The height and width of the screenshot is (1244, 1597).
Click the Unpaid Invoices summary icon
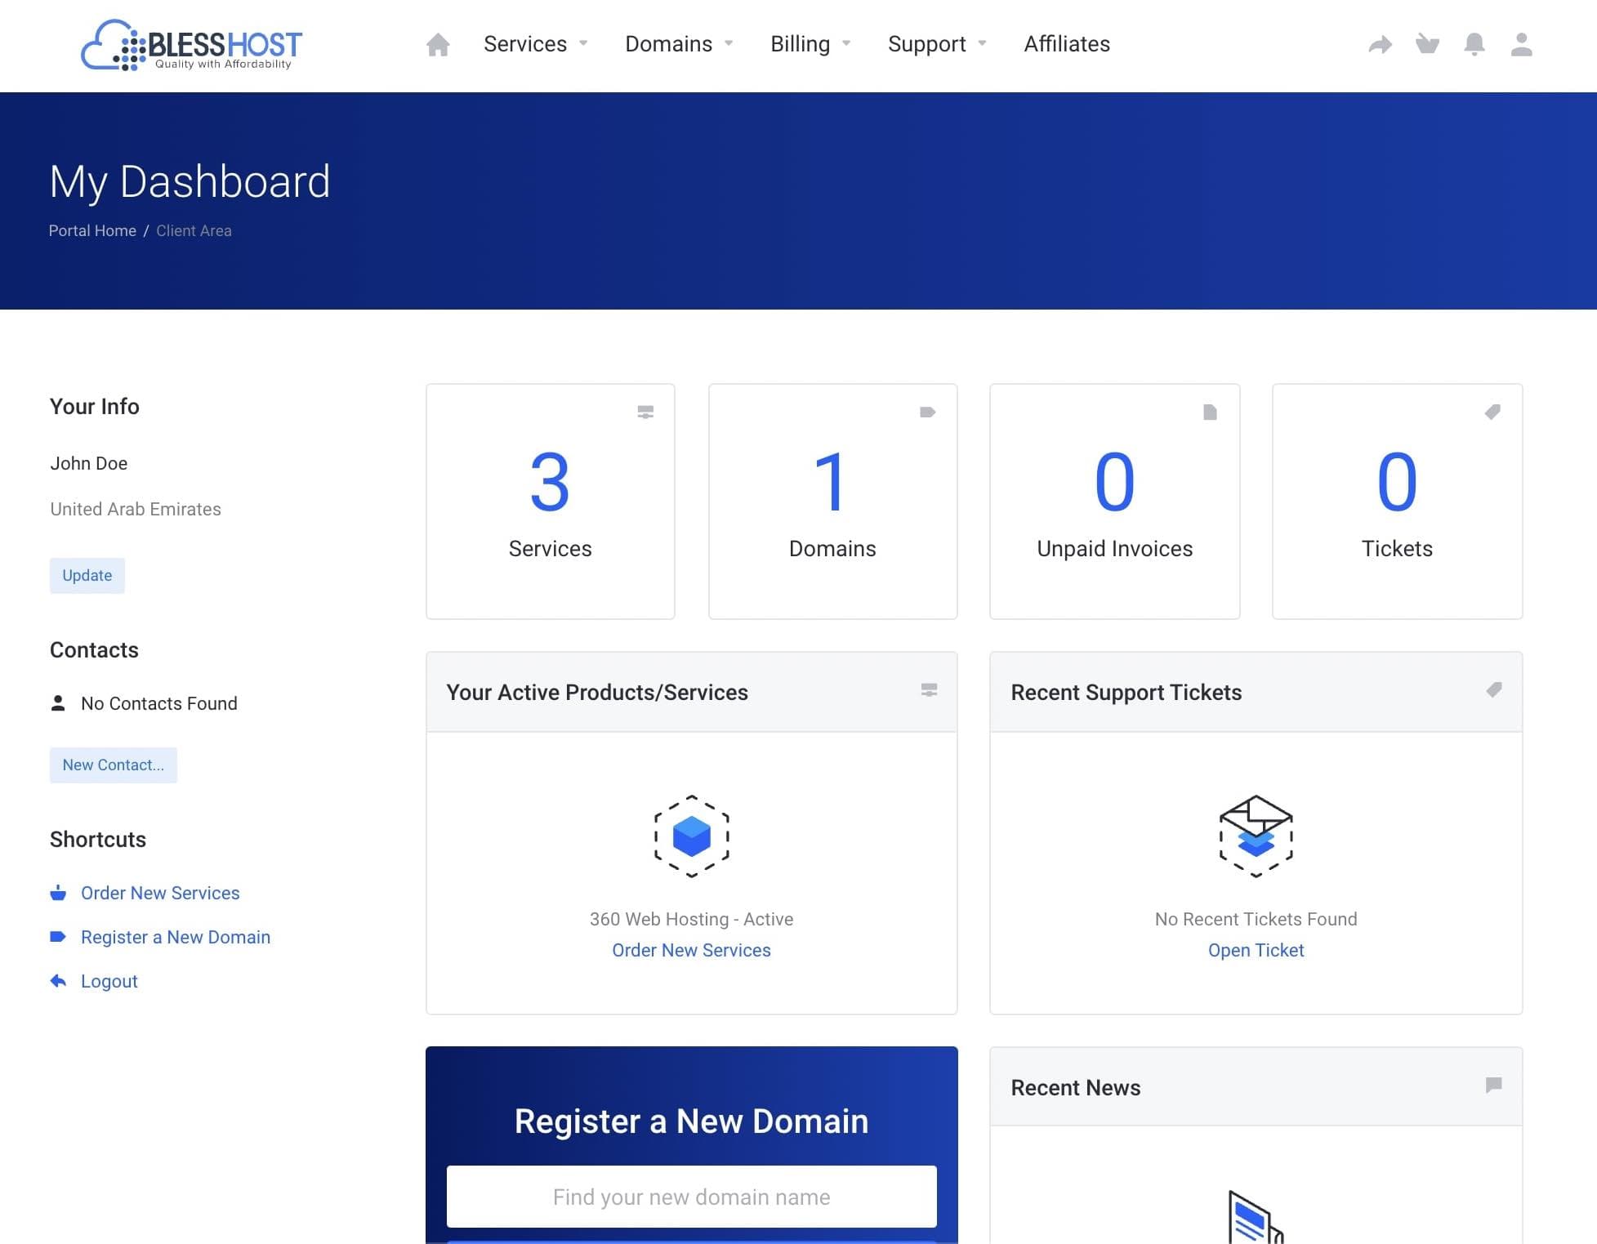pyautogui.click(x=1210, y=412)
